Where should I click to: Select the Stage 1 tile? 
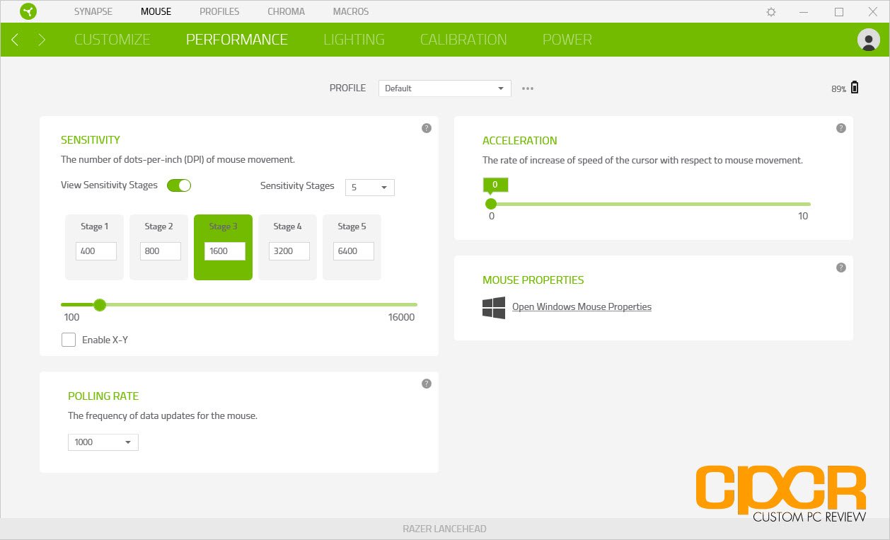coord(94,247)
